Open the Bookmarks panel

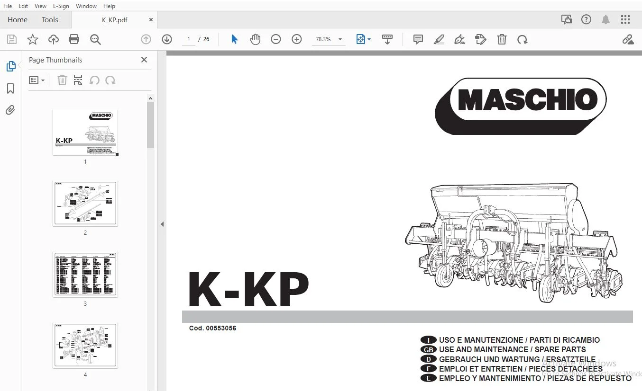pyautogui.click(x=10, y=89)
